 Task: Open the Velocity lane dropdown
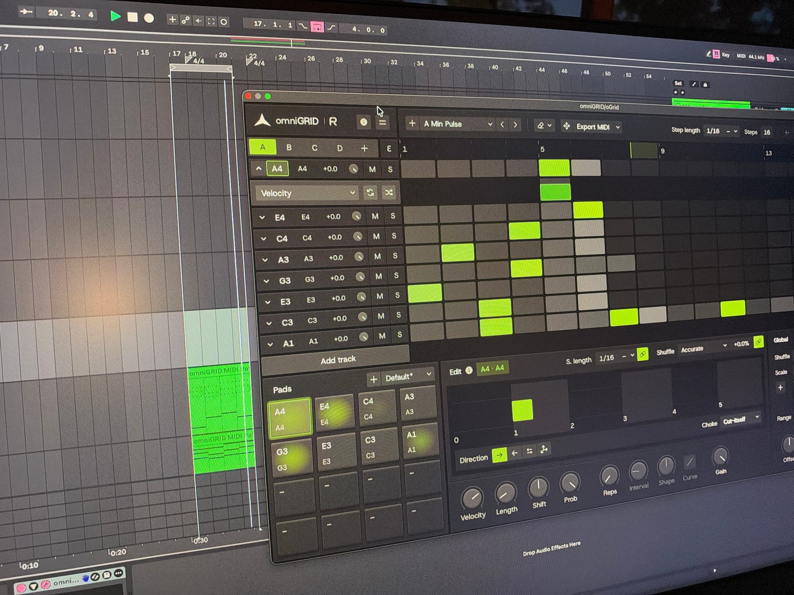point(307,193)
